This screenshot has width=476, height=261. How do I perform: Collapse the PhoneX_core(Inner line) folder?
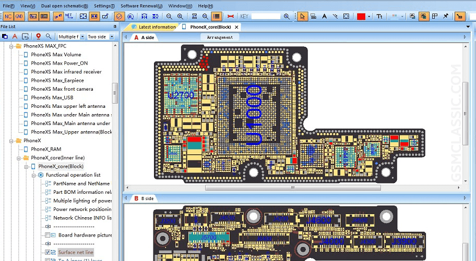point(18,158)
